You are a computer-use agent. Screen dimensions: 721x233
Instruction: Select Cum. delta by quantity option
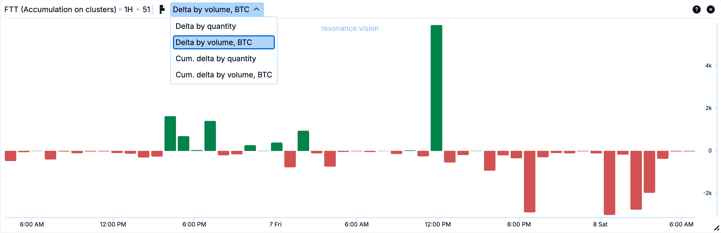click(x=216, y=59)
